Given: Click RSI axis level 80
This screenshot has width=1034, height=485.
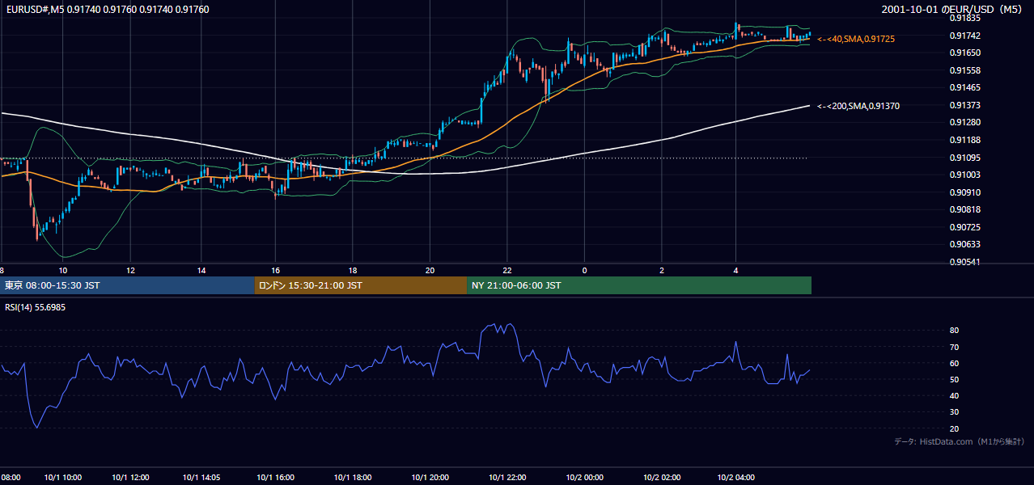Looking at the screenshot, I should coord(954,331).
